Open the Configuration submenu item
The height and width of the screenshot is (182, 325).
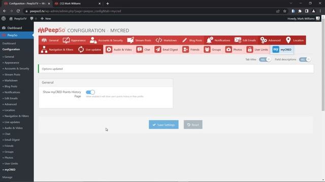(11, 50)
